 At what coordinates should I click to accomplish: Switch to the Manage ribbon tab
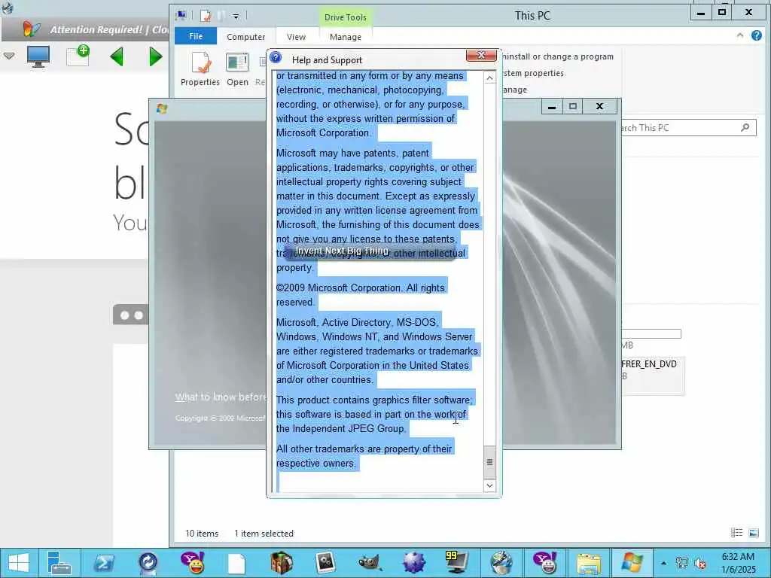coord(345,37)
